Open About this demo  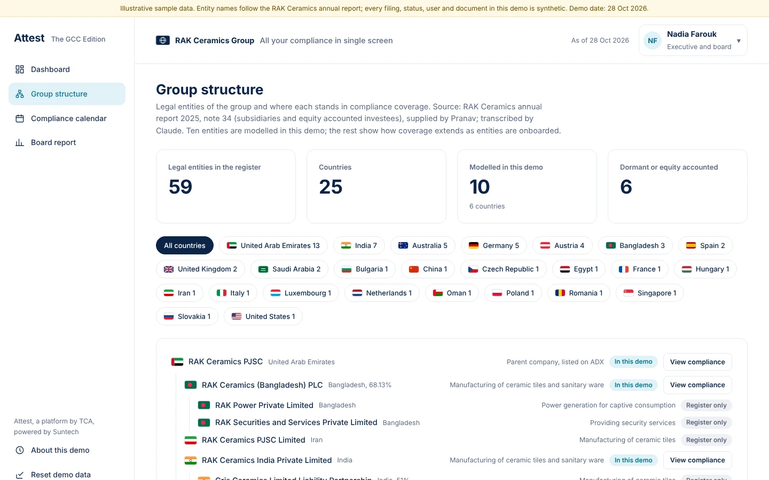(67, 450)
